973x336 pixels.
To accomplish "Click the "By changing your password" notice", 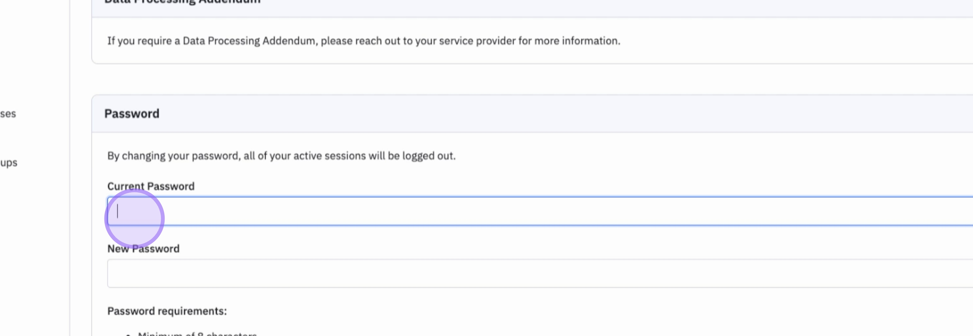I will click(x=281, y=156).
